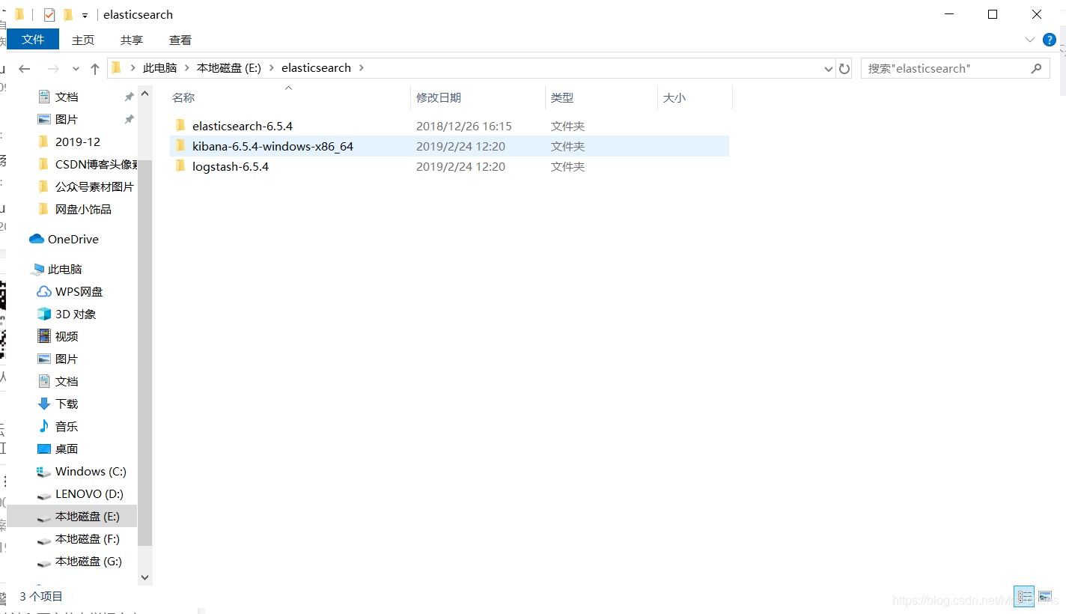Expand the ribbon with chevron

tap(1029, 40)
